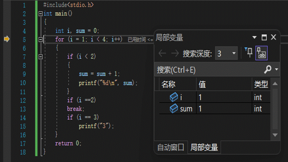Screen dimensions: 288x162
Task: Click 'int i, sum = 0;' on line 4
Action: point(77,31)
